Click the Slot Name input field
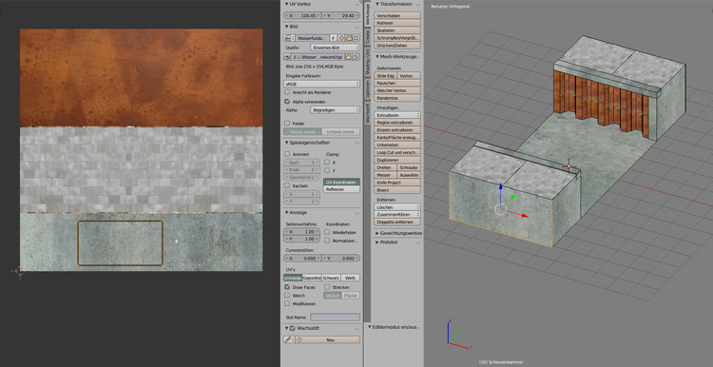This screenshot has height=367, width=713. pyautogui.click(x=336, y=317)
